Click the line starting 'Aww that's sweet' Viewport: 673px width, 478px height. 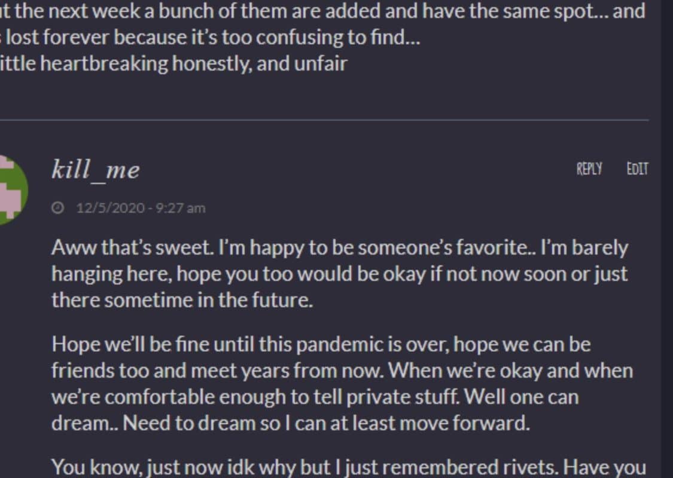(x=339, y=248)
